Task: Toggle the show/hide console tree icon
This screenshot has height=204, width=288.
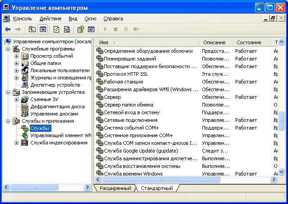Action: tap(42, 29)
